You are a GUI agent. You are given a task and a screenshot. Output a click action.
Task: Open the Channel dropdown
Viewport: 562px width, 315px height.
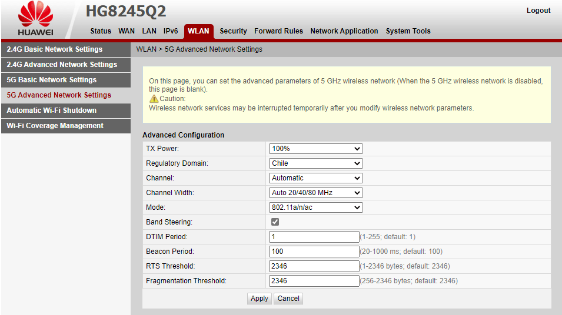click(315, 178)
